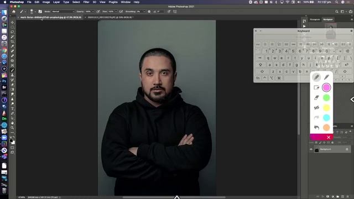Screen dimensions: 354x199
Task: Click the undo arrow in annotation palette
Action: click(x=316, y=128)
